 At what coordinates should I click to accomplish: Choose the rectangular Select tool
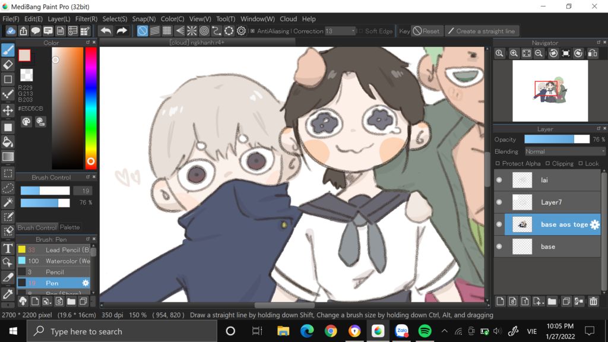click(x=8, y=173)
